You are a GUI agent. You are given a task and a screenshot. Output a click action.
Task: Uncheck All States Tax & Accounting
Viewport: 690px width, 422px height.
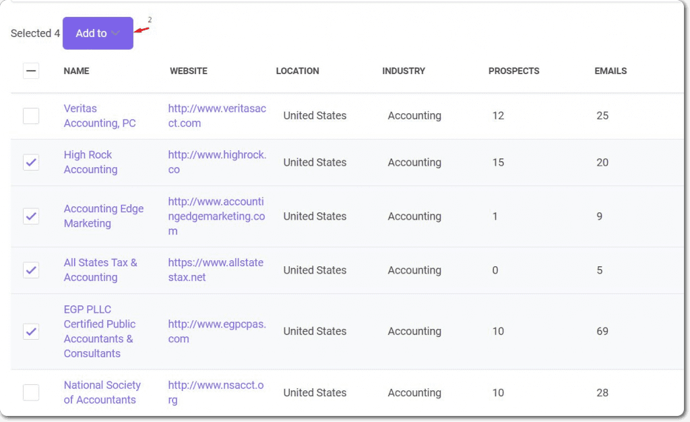click(x=31, y=270)
